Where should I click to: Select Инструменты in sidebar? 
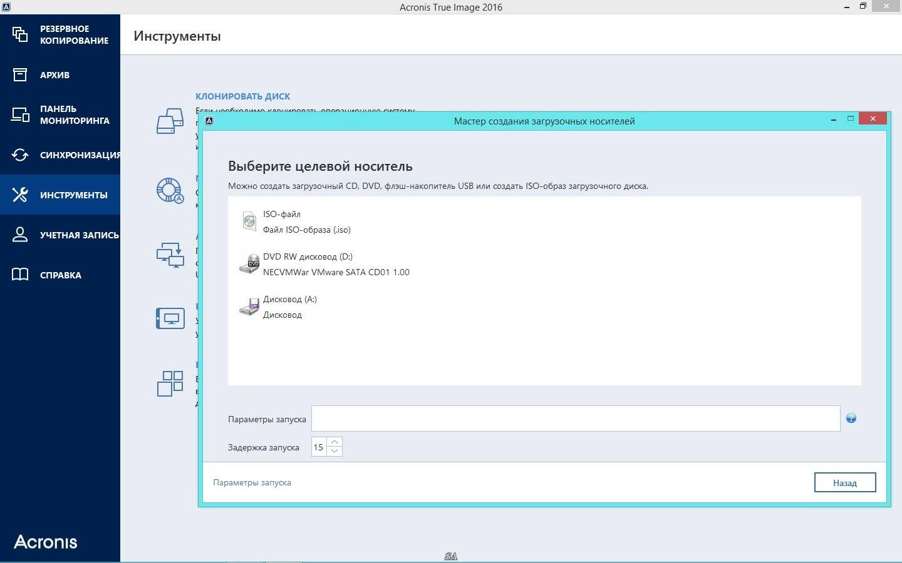(60, 195)
